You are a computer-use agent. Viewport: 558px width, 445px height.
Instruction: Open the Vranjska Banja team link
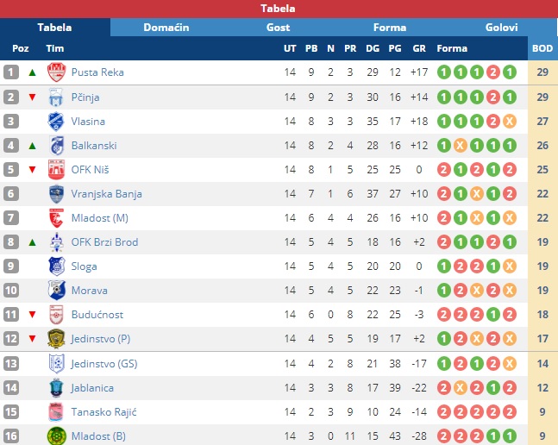click(x=106, y=194)
